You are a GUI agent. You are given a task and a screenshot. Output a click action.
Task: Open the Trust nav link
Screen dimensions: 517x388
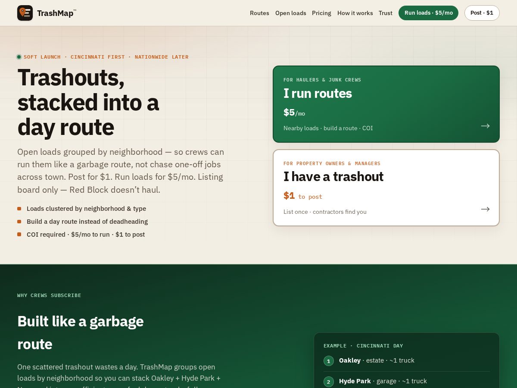[386, 13]
